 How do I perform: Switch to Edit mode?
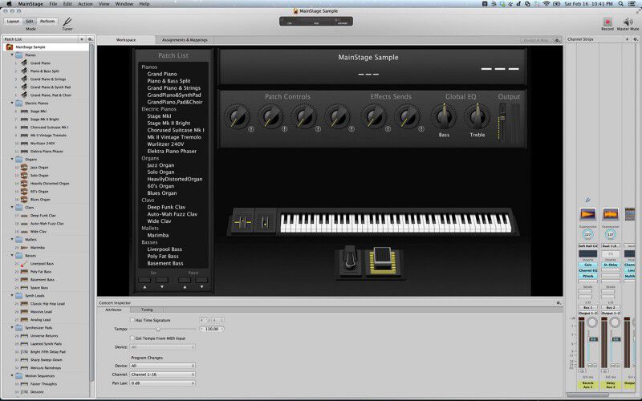(30, 21)
